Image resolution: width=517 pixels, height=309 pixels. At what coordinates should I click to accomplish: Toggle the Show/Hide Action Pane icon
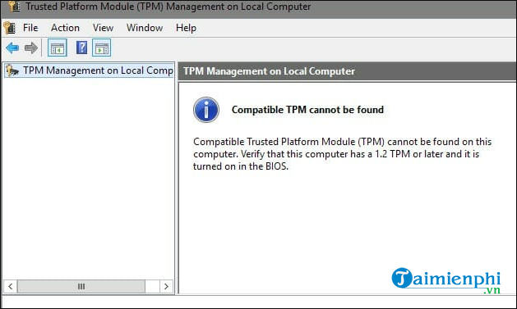(102, 48)
